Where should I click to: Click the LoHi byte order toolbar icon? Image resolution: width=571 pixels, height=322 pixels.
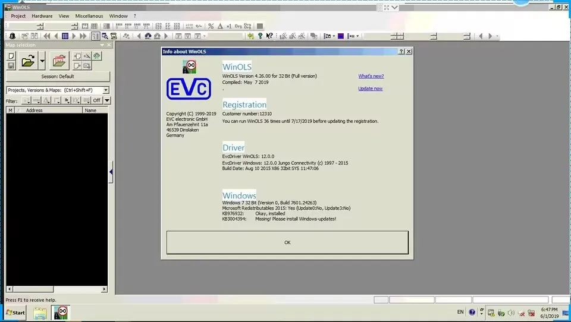coord(189,26)
